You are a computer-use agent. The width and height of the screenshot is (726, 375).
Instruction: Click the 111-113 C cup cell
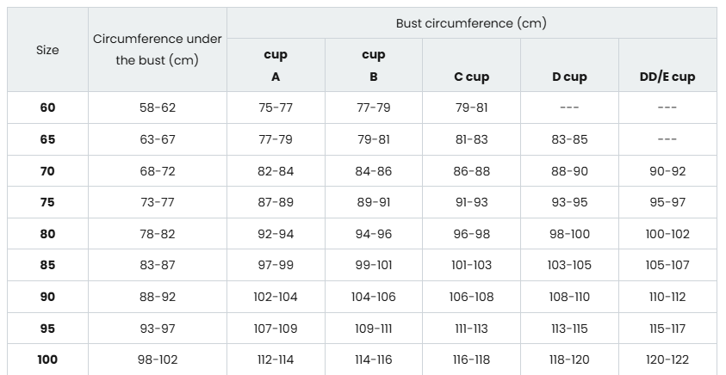pos(471,329)
